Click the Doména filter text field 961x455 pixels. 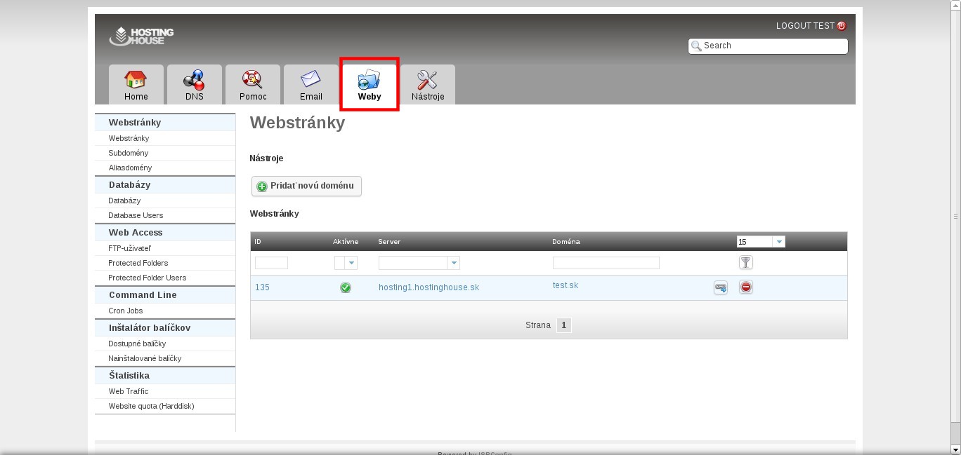tap(606, 263)
